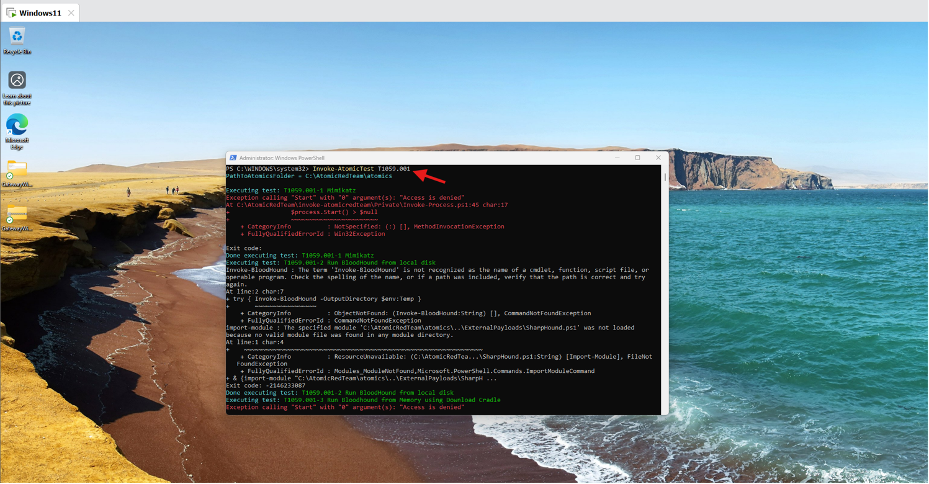Click the Invoke-AtomicTest T1059.001 command text
Screen dimensions: 929x484
tap(362, 169)
